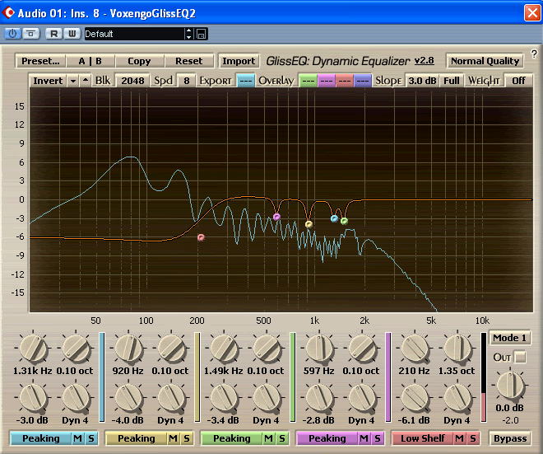The width and height of the screenshot is (543, 454).
Task: Click the Reset button
Action: (x=188, y=61)
